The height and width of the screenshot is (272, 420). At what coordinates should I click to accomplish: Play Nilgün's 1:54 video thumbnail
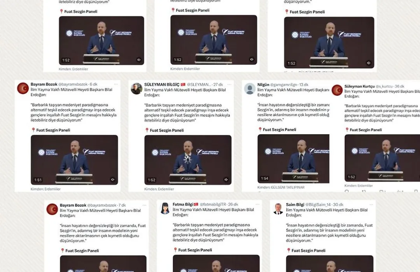[293, 159]
